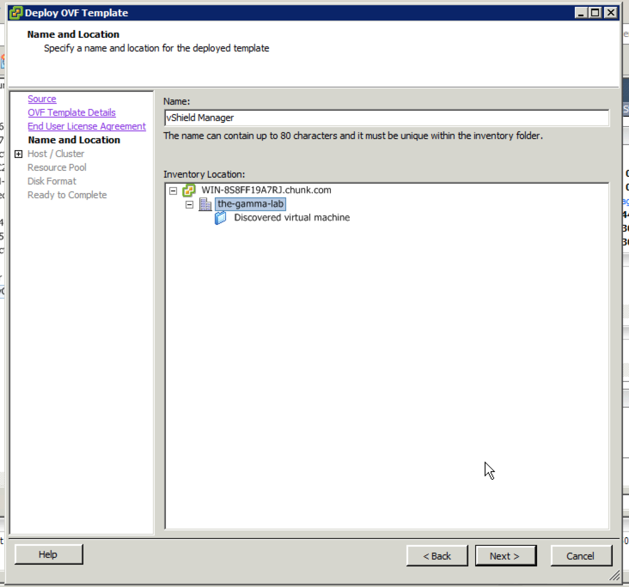Select the Discovered virtual machine folder
Viewport: 629px width, 587px height.
291,218
